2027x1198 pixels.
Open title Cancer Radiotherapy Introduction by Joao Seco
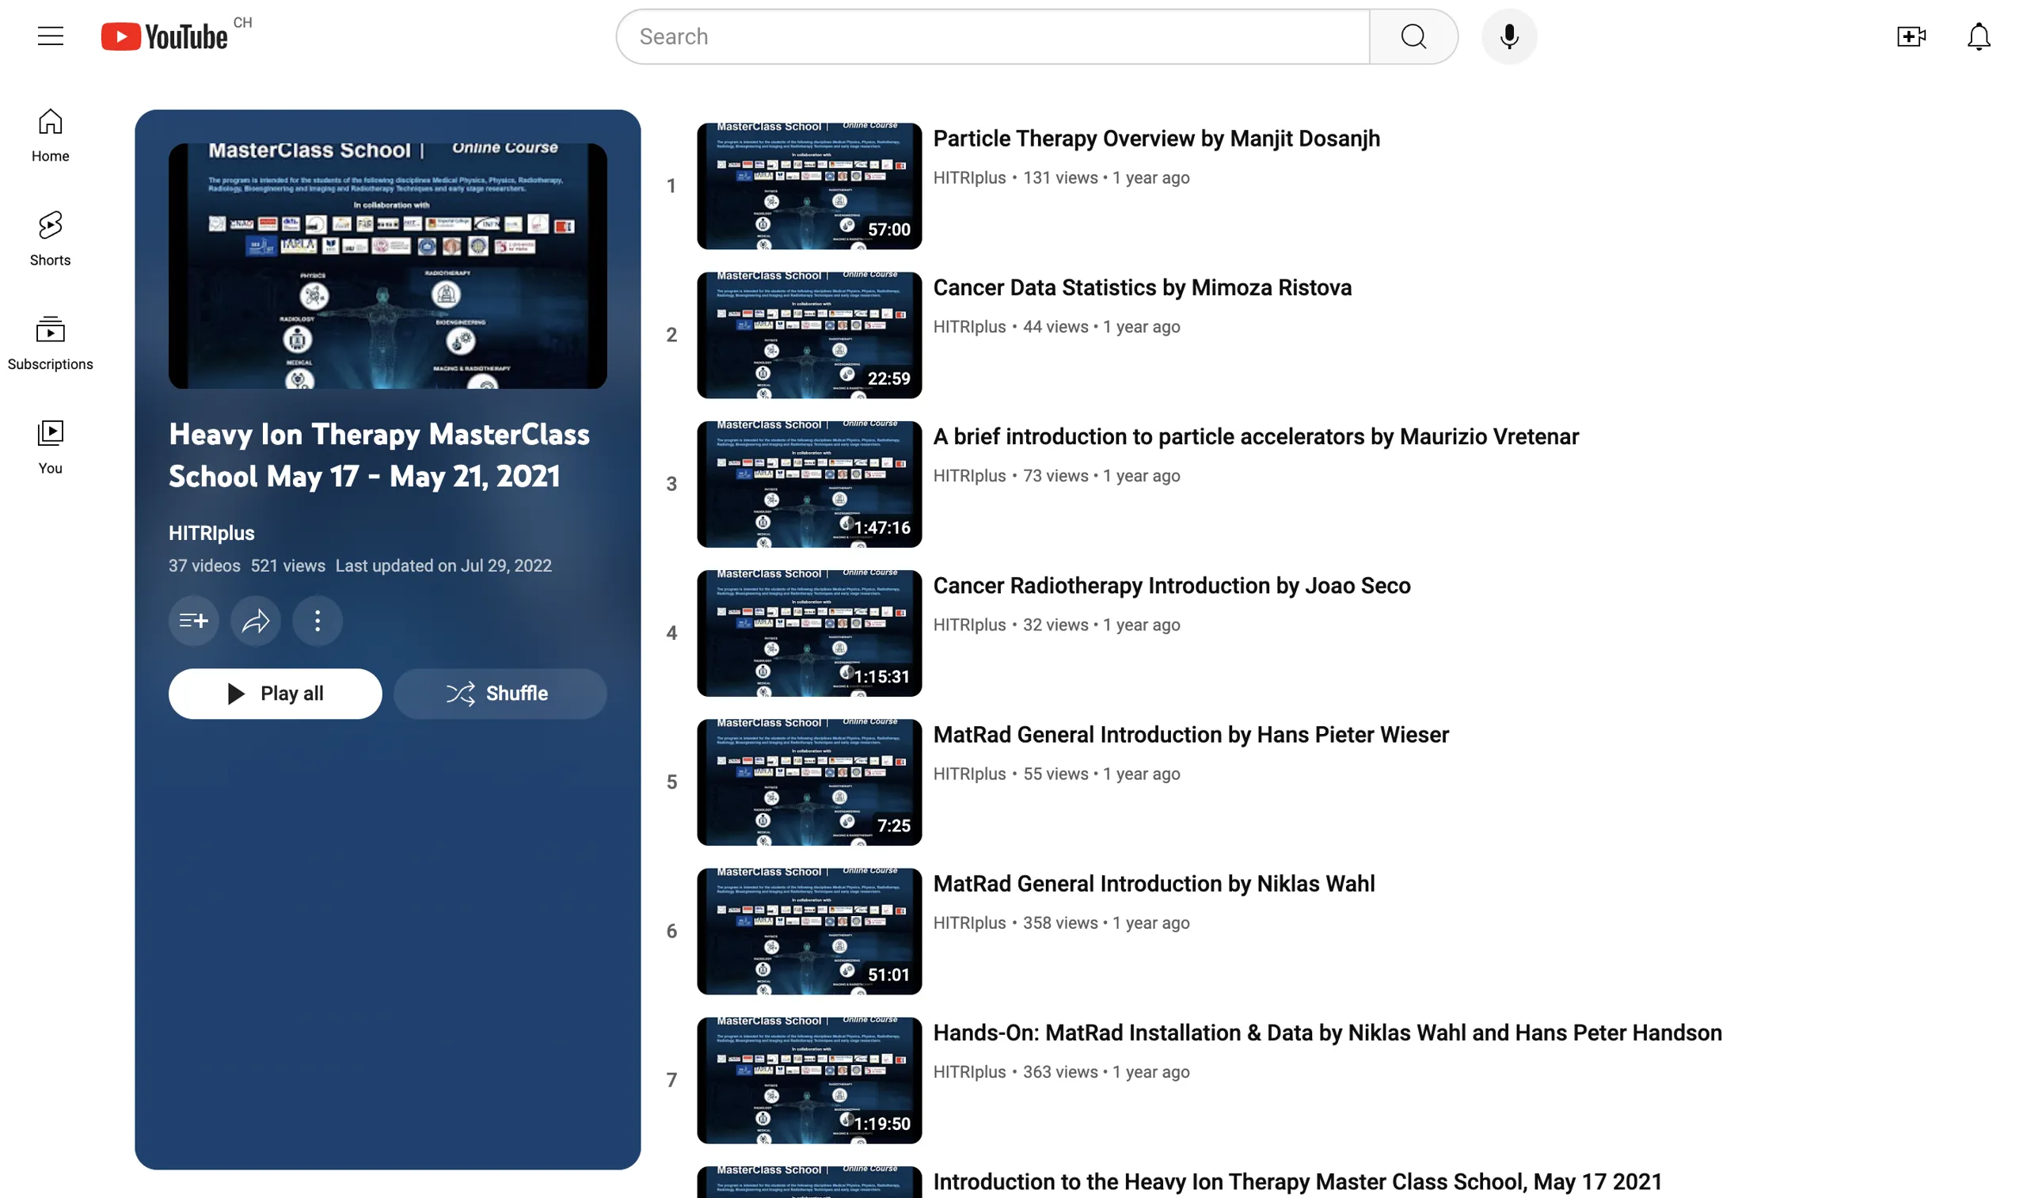(1171, 586)
